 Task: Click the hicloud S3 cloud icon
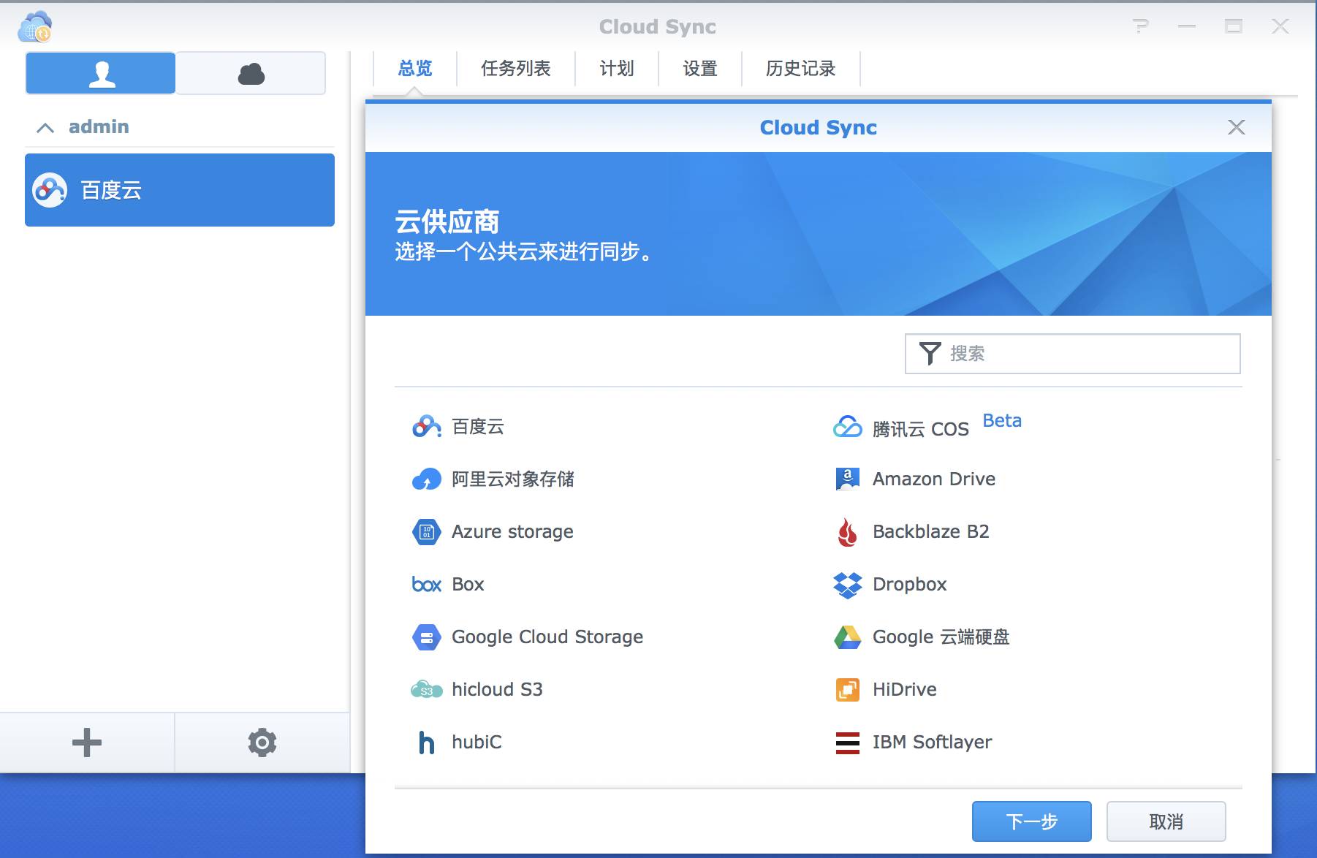point(426,689)
